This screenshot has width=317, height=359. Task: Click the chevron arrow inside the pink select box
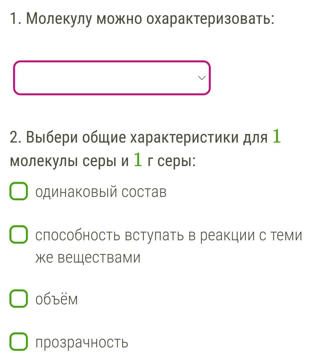coord(202,78)
